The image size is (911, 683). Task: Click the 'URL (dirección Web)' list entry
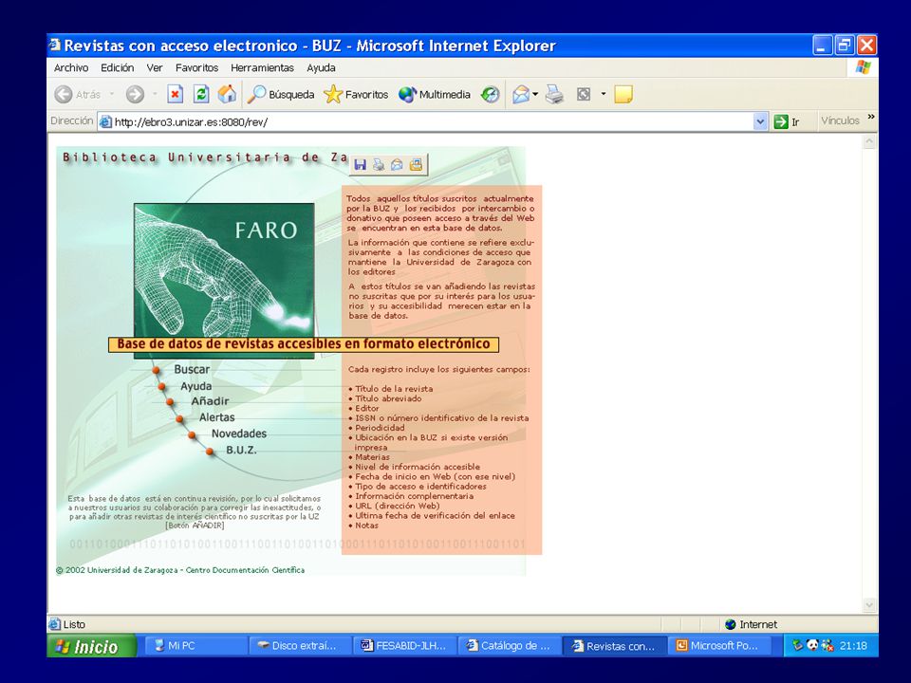point(398,506)
